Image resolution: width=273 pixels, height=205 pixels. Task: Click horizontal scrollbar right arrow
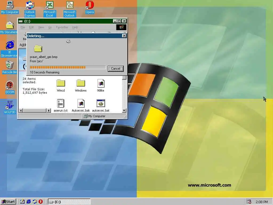(49, 110)
